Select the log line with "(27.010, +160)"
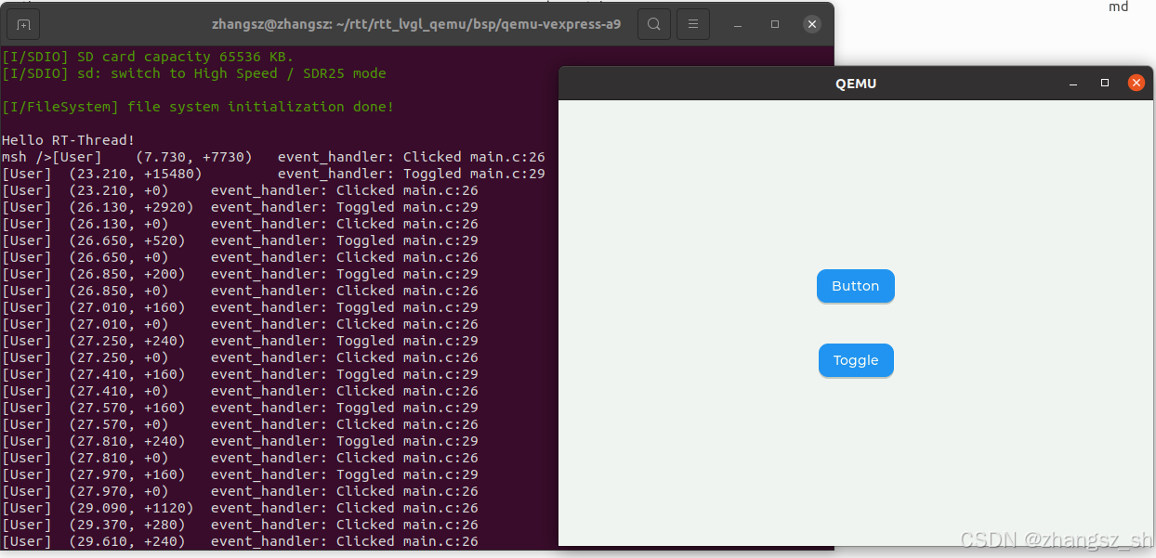The width and height of the screenshot is (1156, 558). click(x=240, y=307)
